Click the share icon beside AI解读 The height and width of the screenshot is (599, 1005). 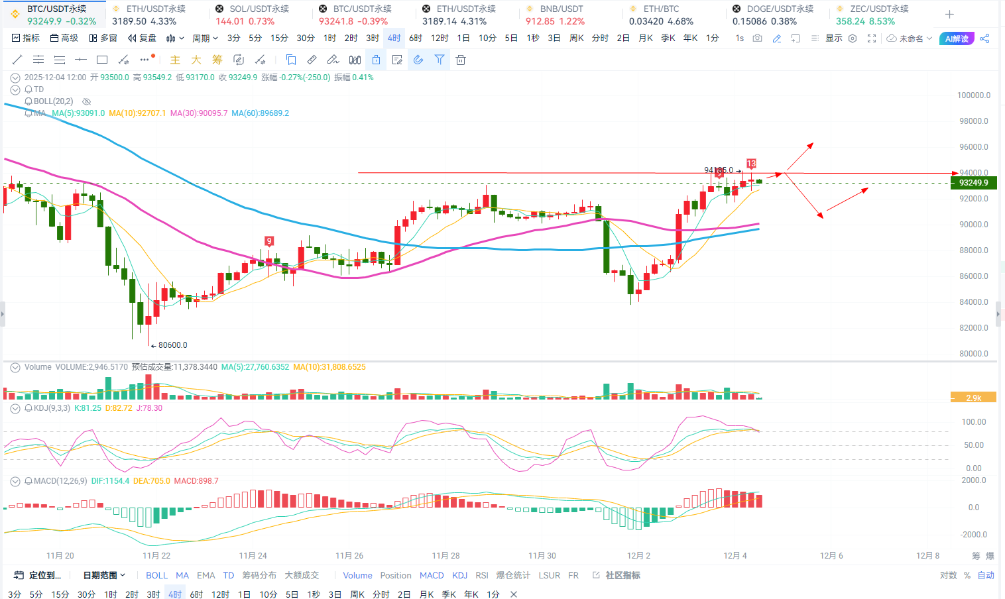984,38
